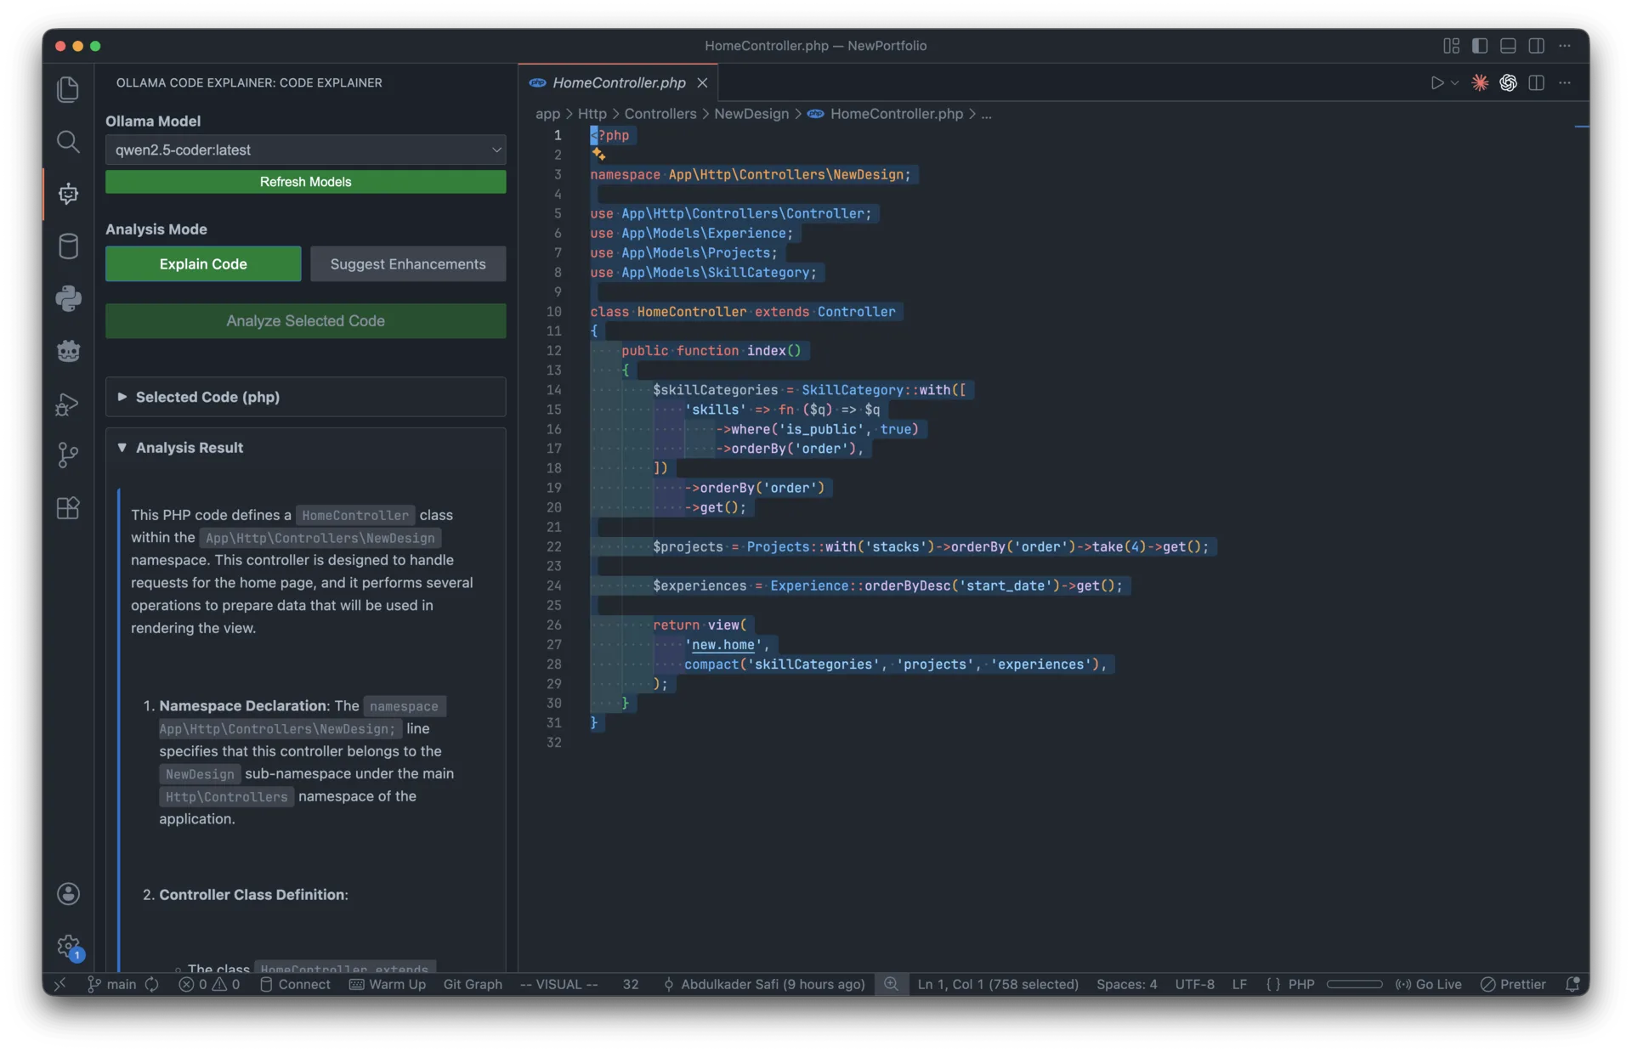Open the Accounts menu icon
1632x1052 pixels.
[68, 893]
